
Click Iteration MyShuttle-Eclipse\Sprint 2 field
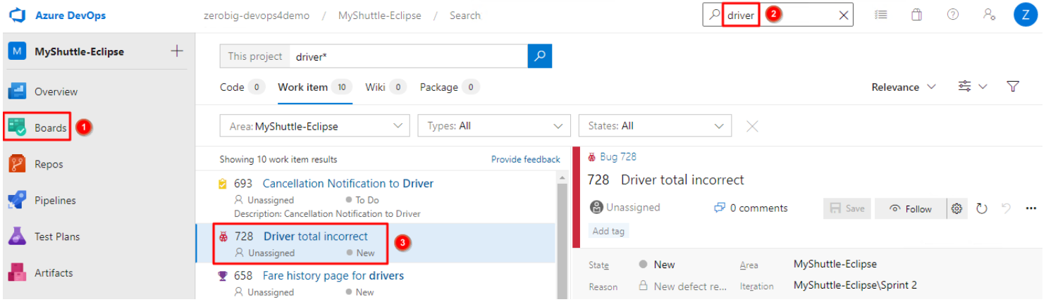click(x=855, y=286)
